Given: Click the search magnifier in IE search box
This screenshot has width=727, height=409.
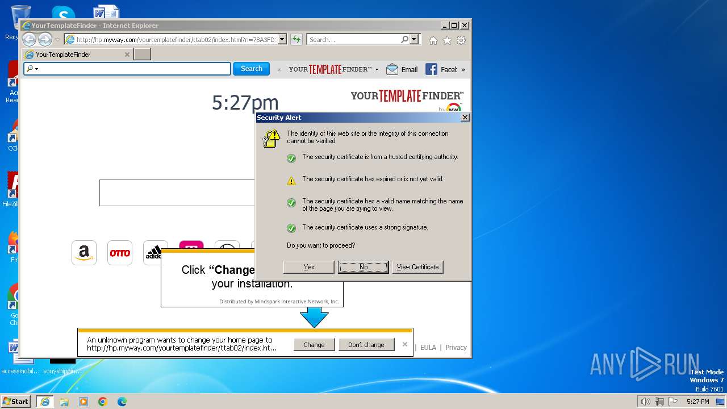Looking at the screenshot, I should 404,40.
